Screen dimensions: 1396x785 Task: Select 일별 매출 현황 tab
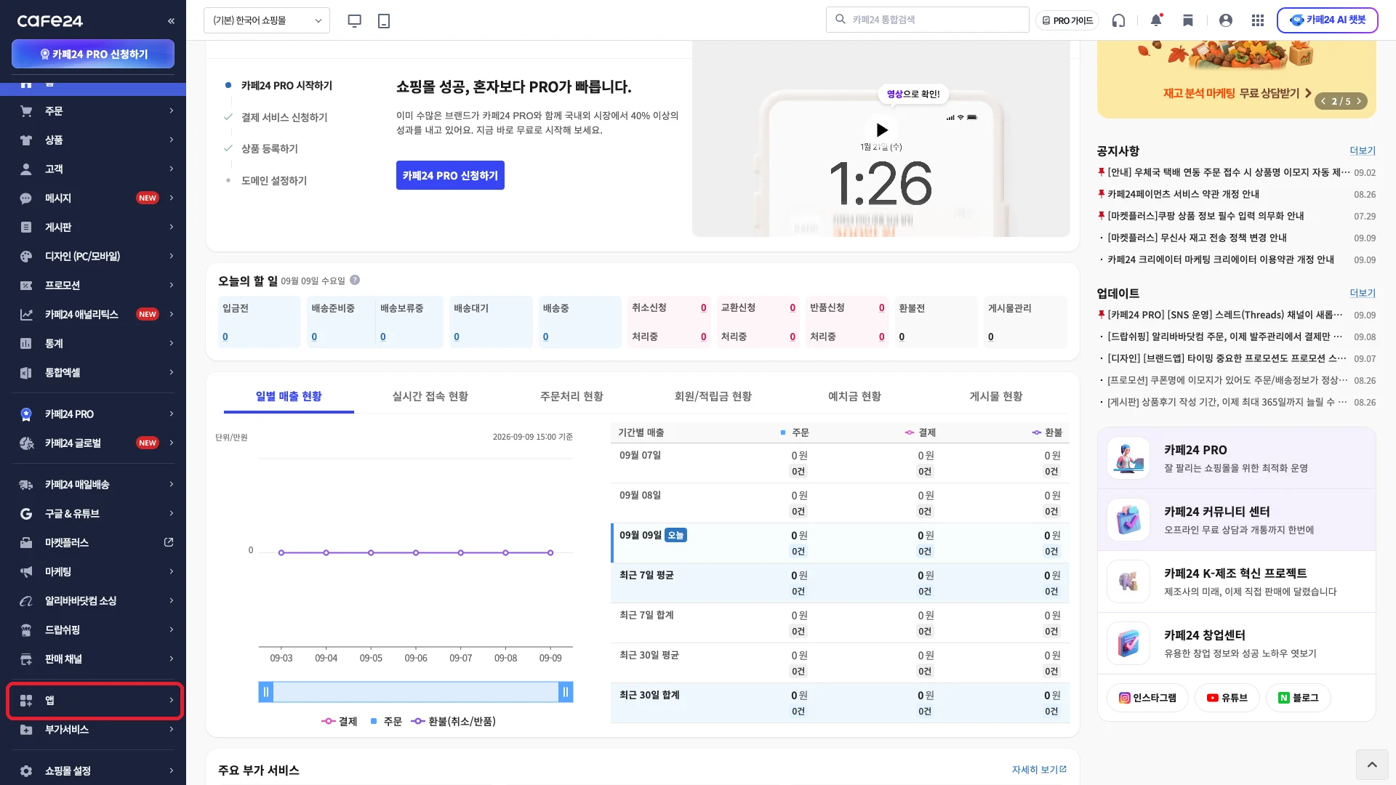pyautogui.click(x=289, y=396)
